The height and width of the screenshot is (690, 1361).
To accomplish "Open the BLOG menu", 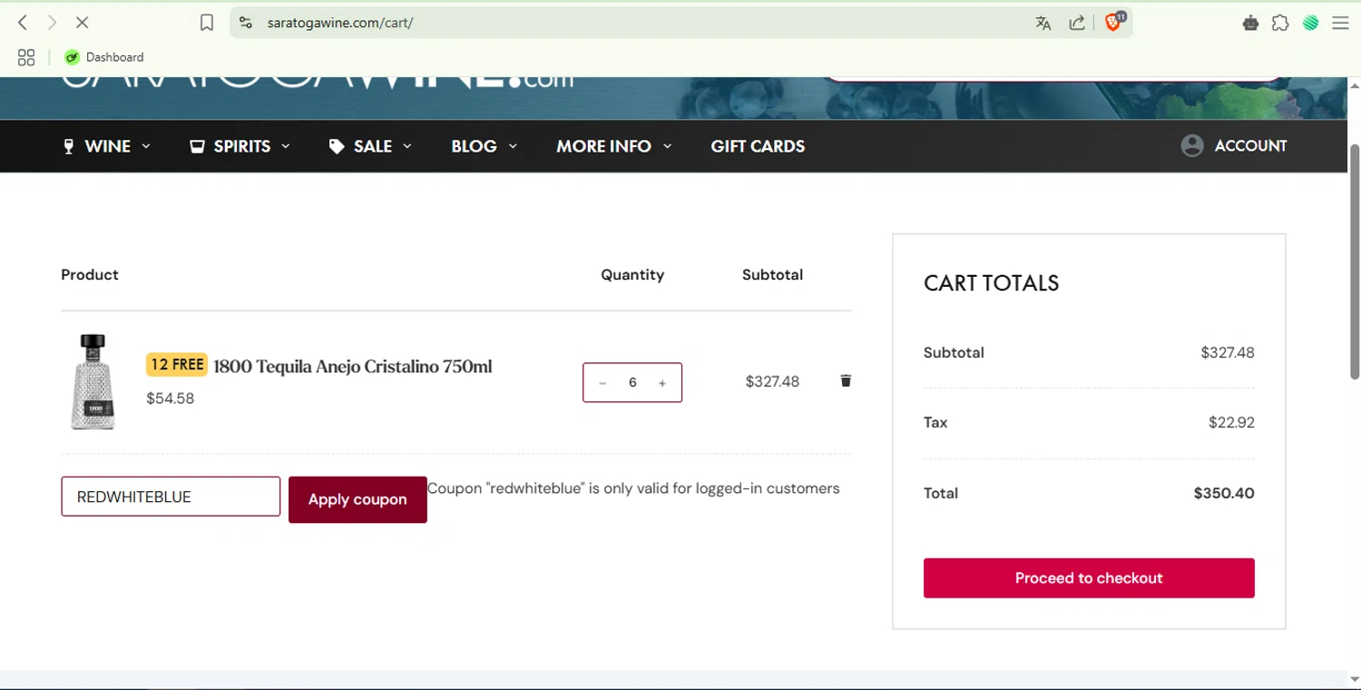I will [485, 146].
